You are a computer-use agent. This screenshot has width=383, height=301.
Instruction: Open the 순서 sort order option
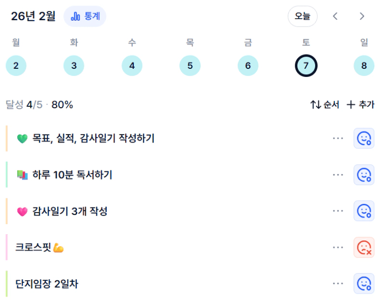[x=325, y=105]
